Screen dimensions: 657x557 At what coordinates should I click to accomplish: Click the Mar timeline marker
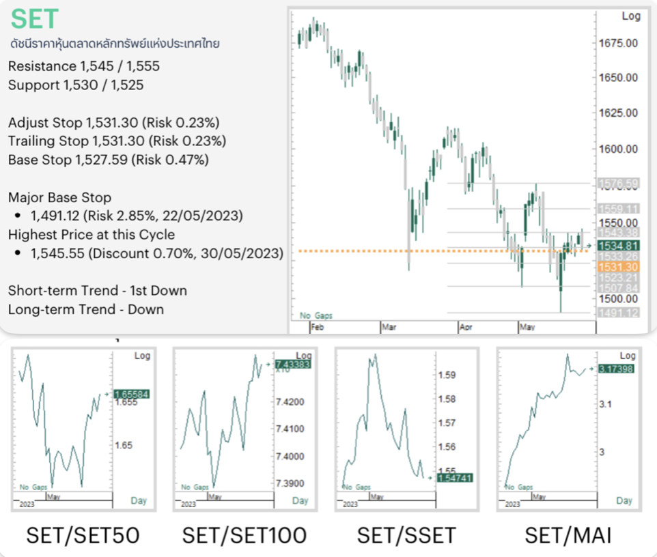pos(389,327)
